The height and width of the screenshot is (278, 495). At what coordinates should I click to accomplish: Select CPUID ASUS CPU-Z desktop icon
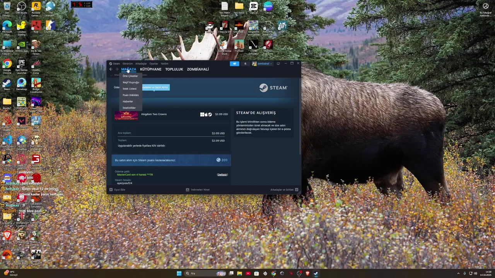click(22, 105)
